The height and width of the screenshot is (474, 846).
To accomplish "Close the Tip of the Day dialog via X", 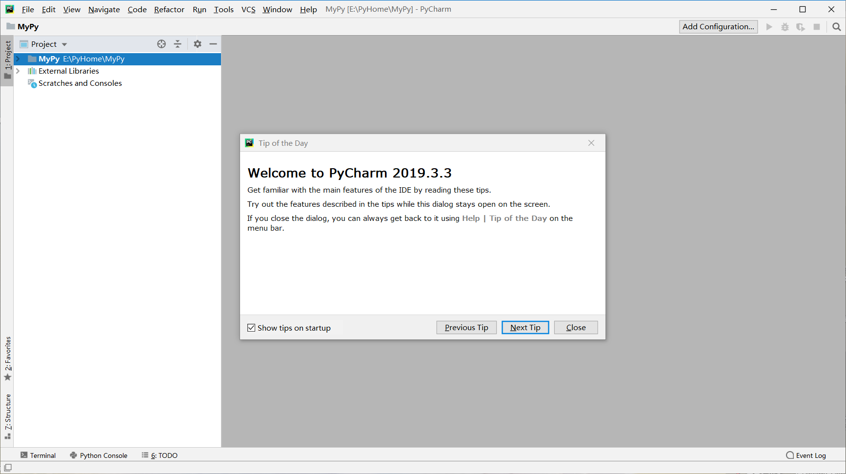I will tap(591, 143).
